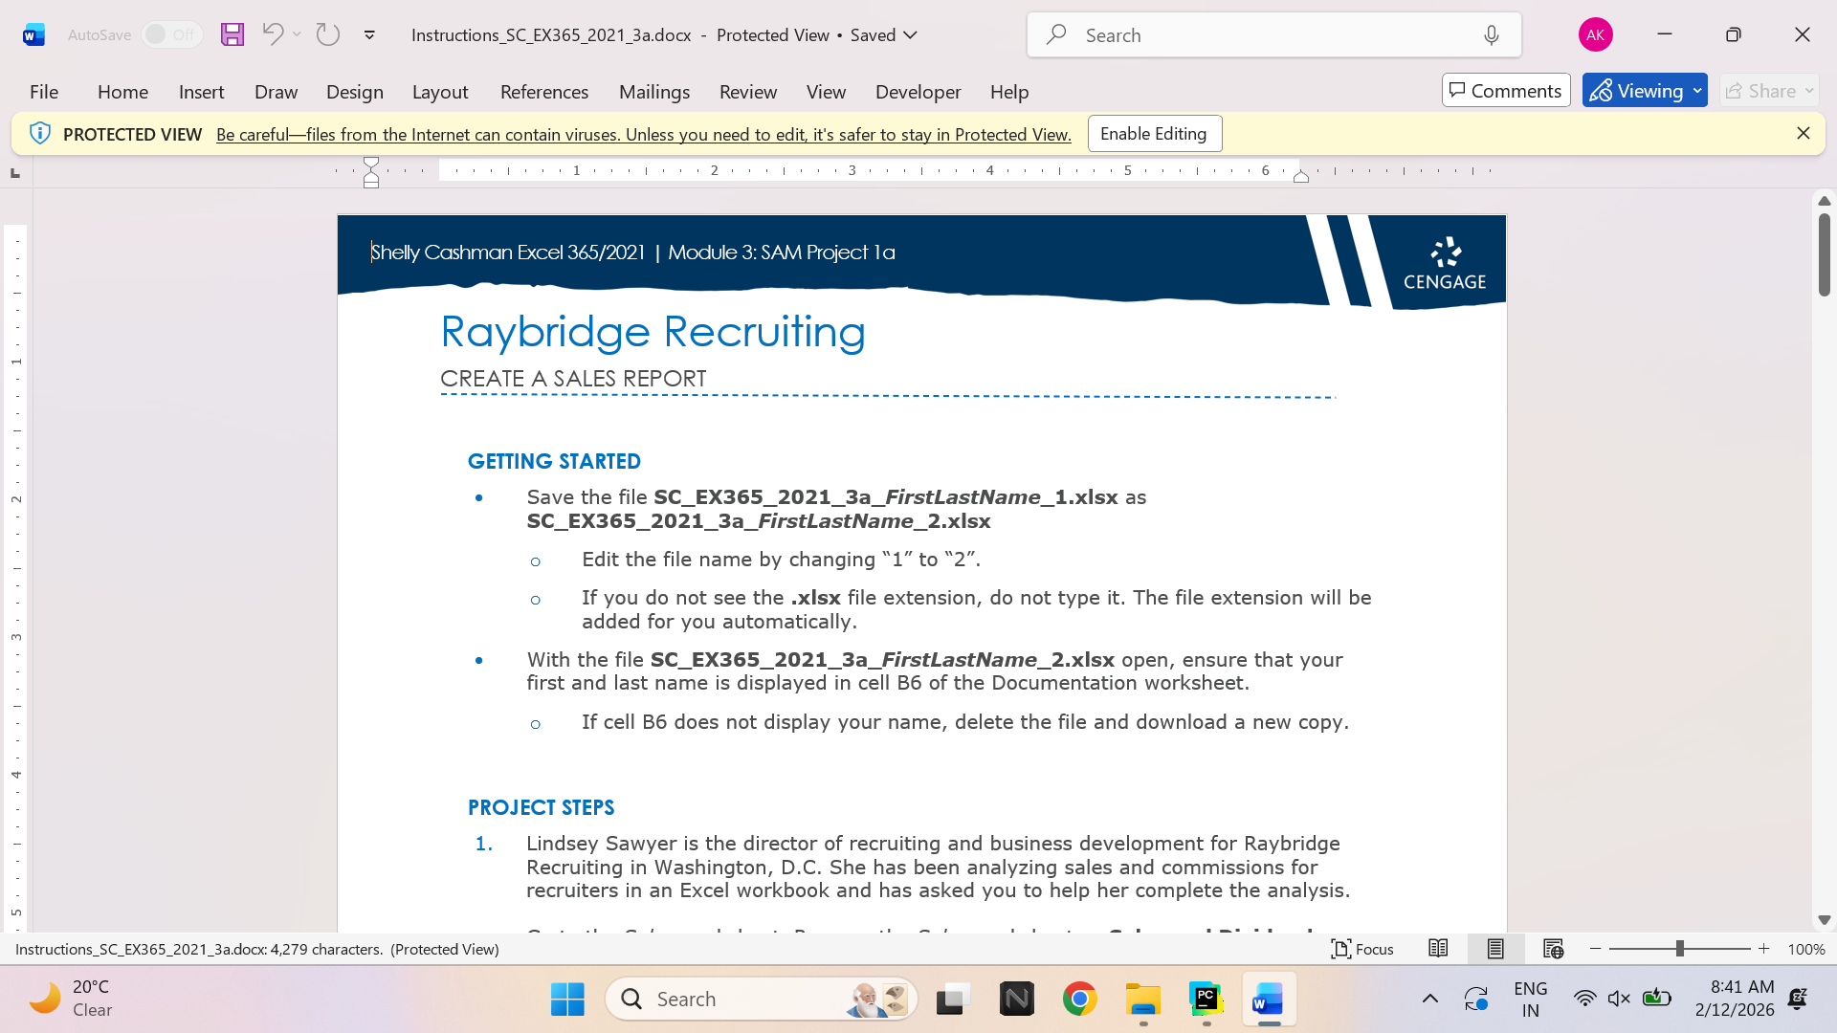
Task: Open Google Chrome from the taskbar
Action: 1080,1000
